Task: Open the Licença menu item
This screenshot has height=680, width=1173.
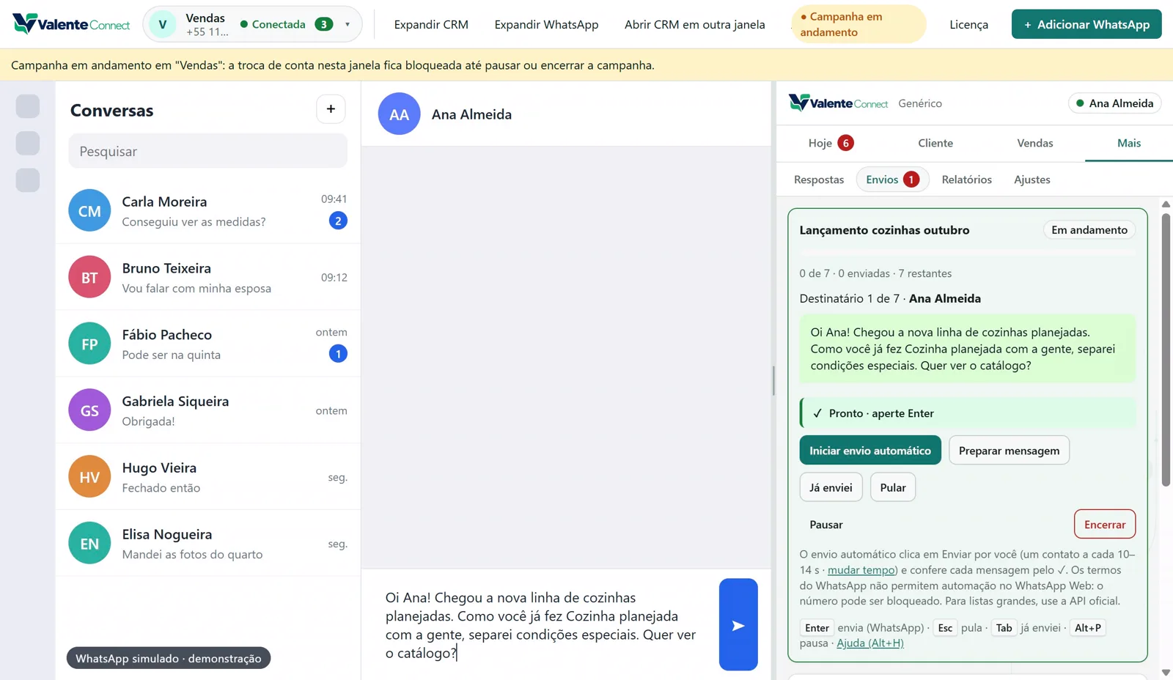Action: point(968,24)
